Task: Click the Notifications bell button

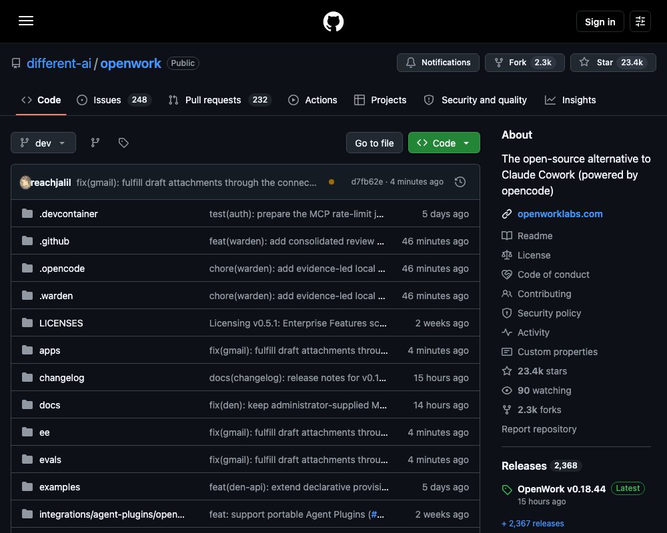Action: coord(438,63)
